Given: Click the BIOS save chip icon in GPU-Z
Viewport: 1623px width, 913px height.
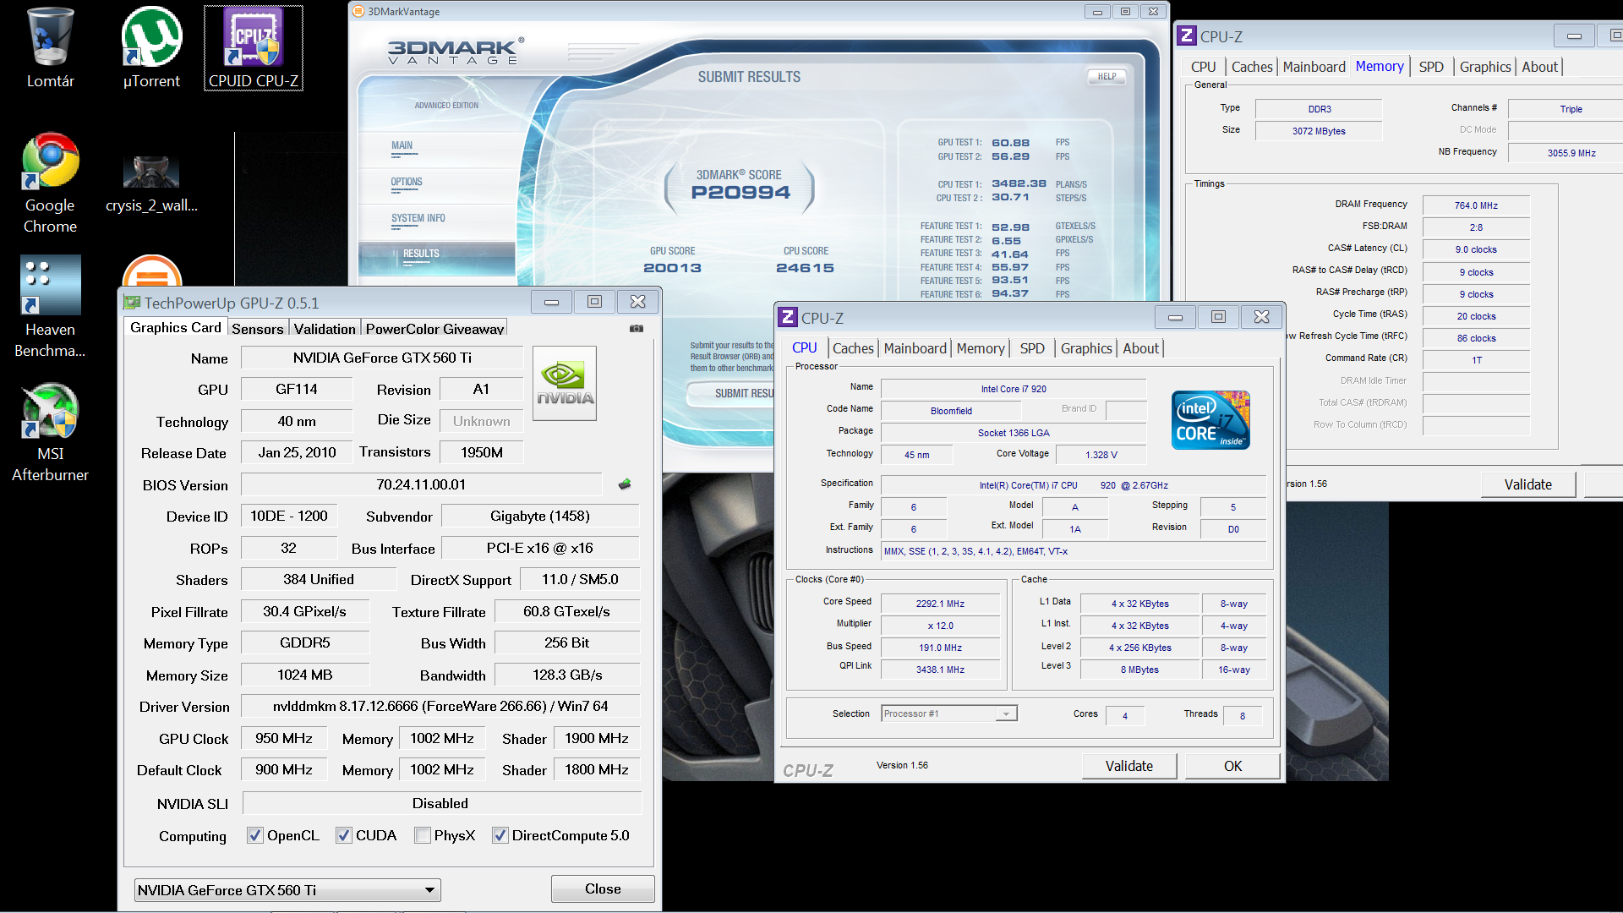Looking at the screenshot, I should pos(625,484).
